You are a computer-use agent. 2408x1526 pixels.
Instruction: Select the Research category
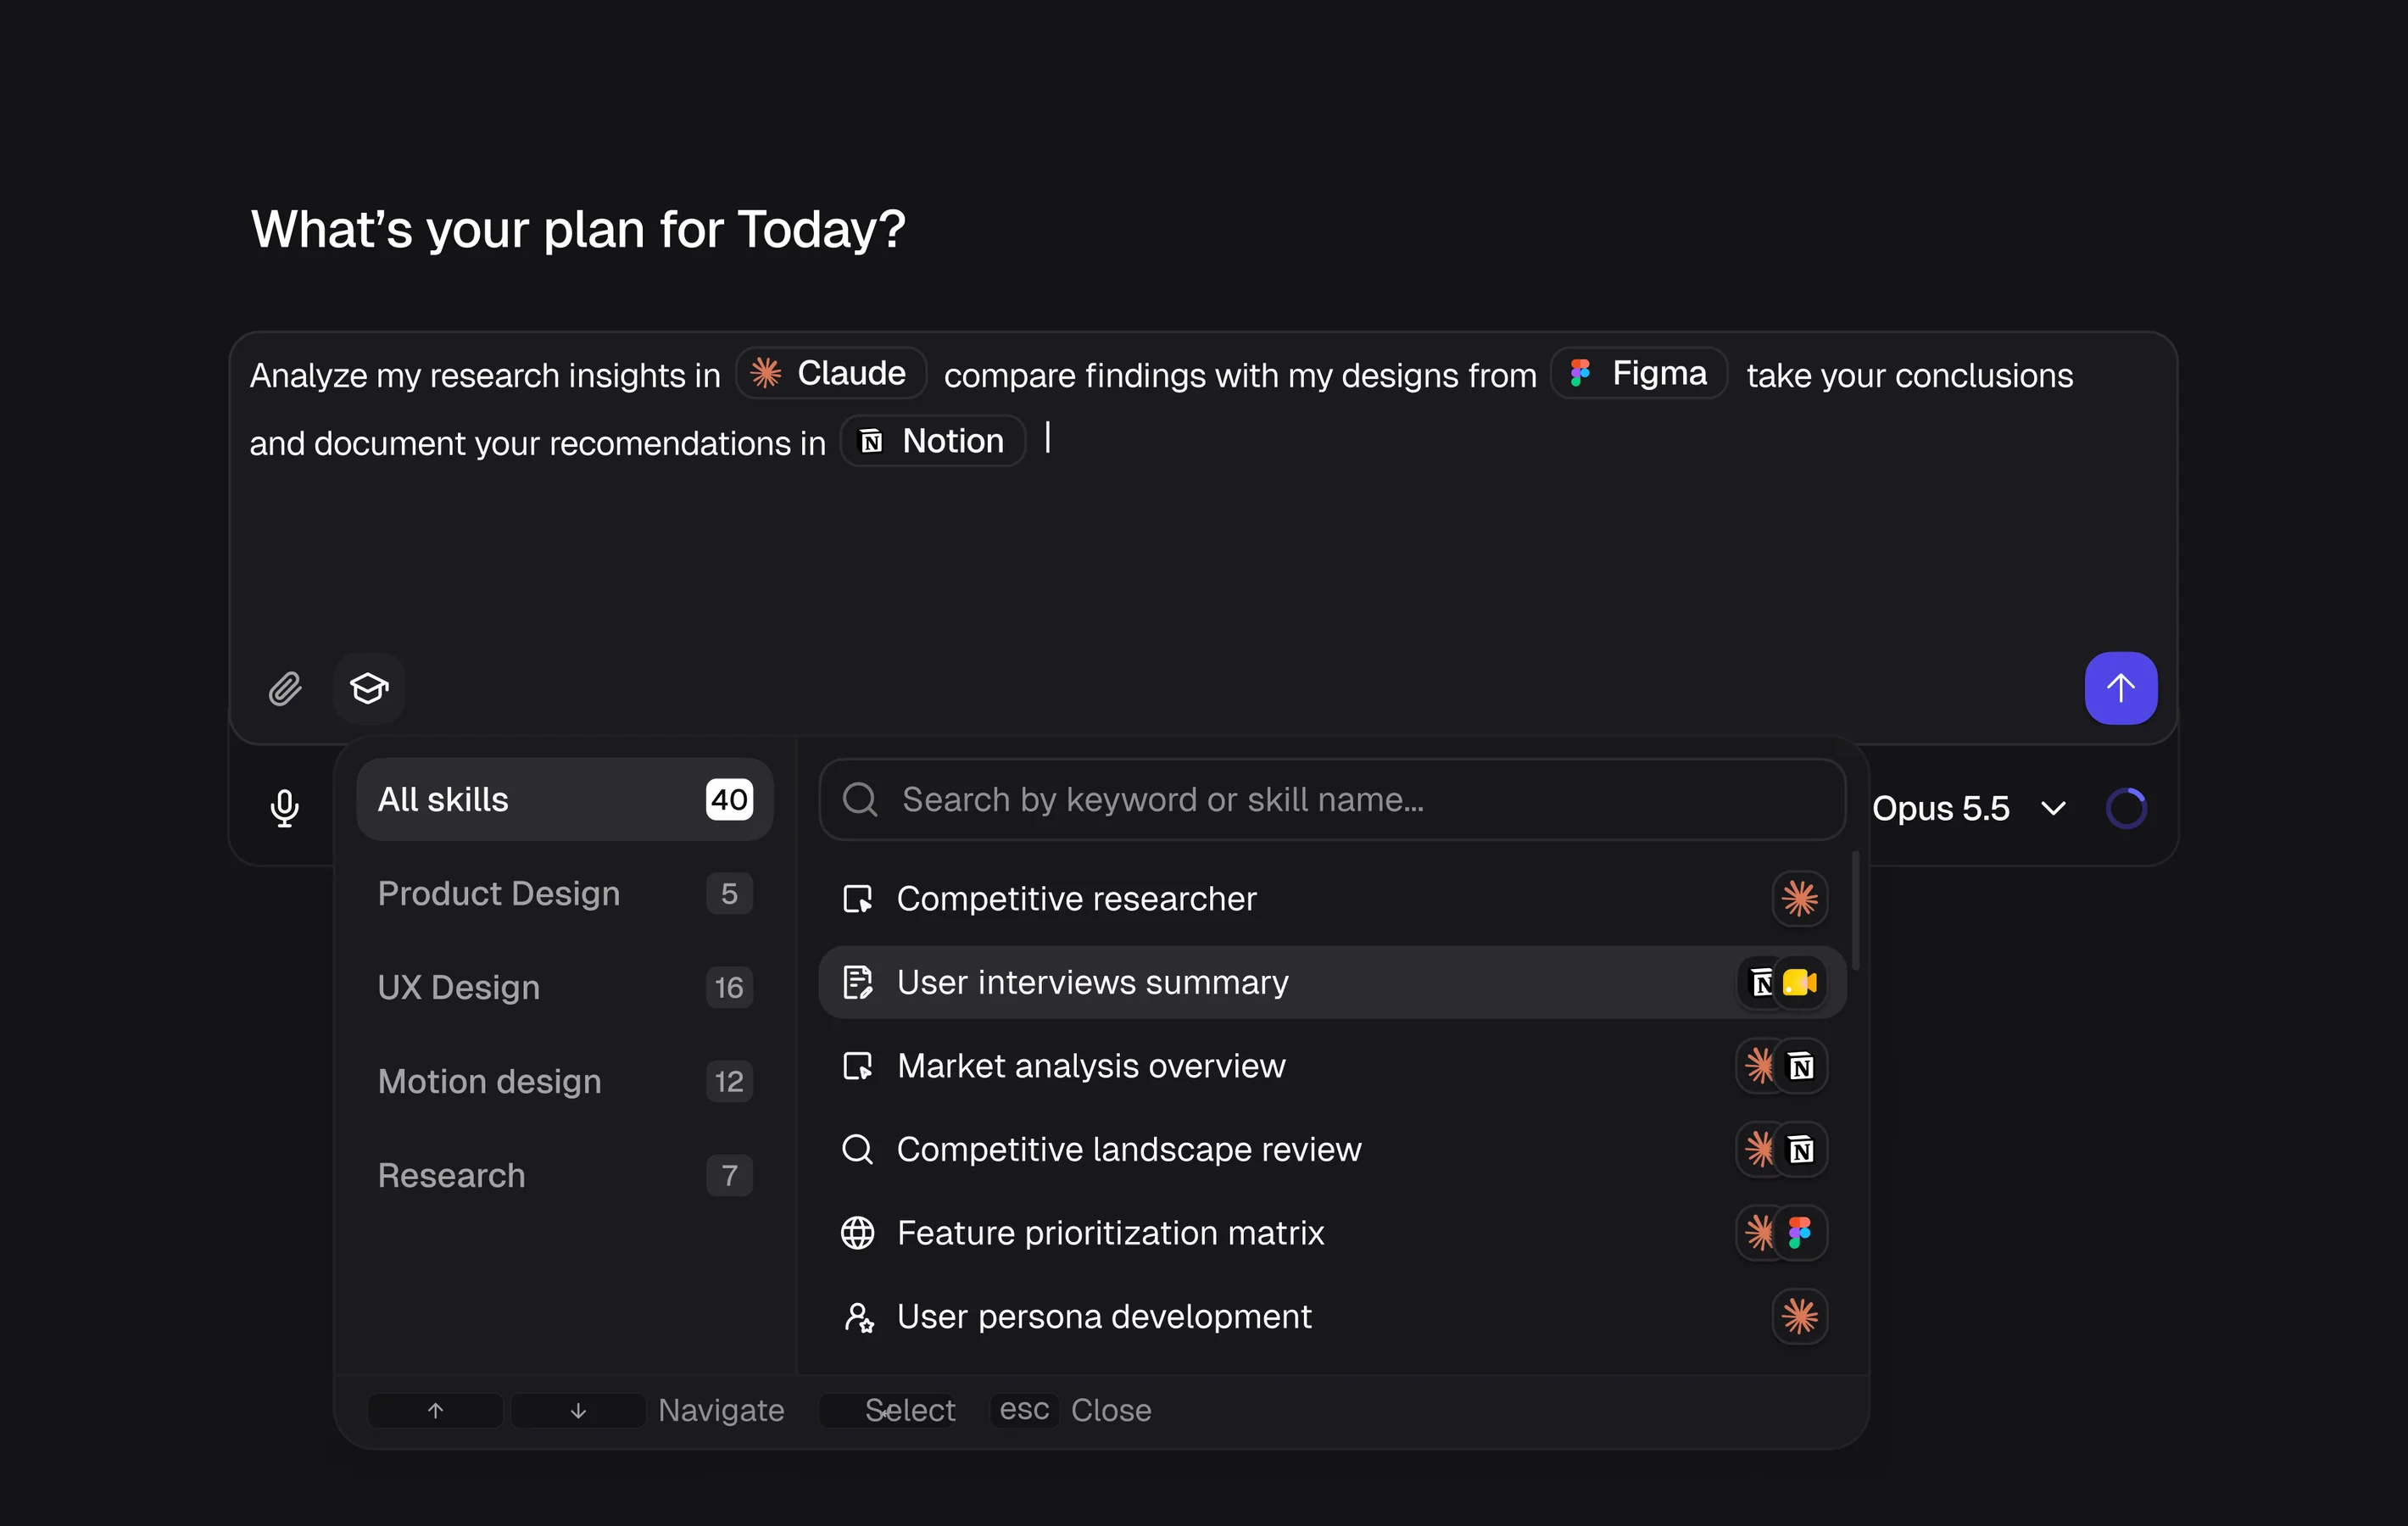[565, 1175]
